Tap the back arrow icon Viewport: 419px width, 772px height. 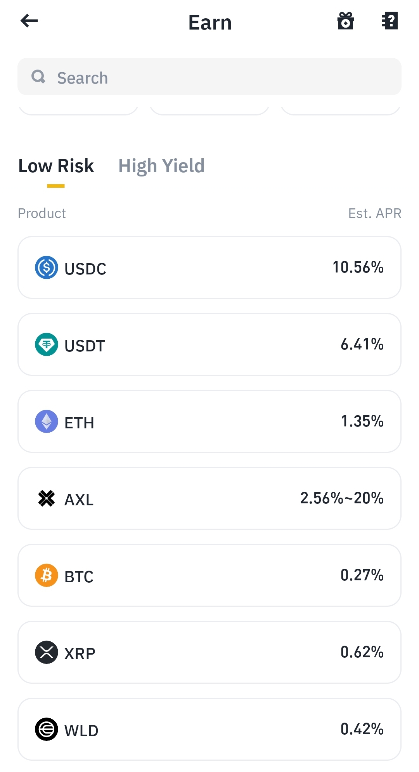pos(29,21)
